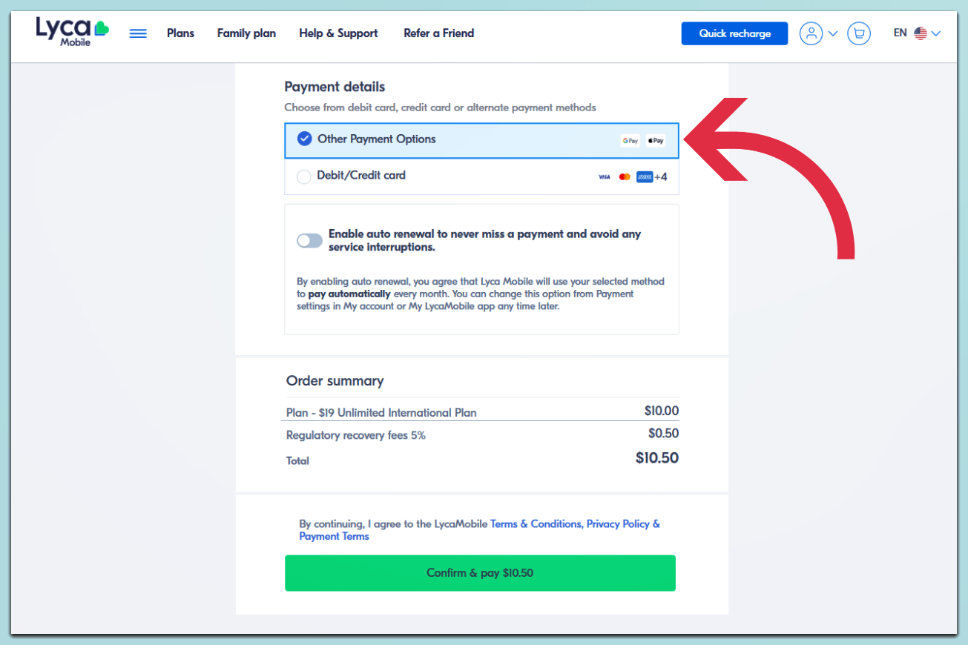Enable the auto renewal toggle
This screenshot has width=968, height=645.
309,240
